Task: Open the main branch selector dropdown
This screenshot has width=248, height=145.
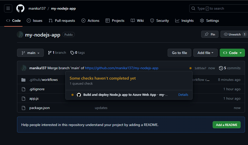Action: click(x=30, y=53)
